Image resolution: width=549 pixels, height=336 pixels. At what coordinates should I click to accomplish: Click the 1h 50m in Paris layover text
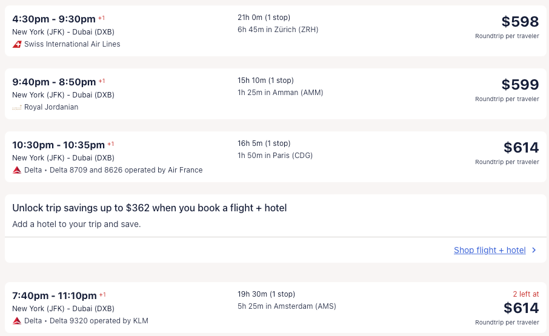point(275,156)
